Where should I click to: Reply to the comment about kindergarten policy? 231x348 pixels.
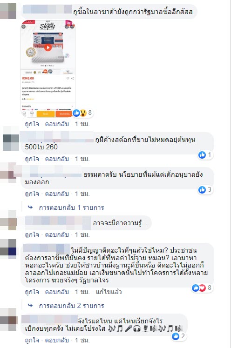[x=57, y=194]
